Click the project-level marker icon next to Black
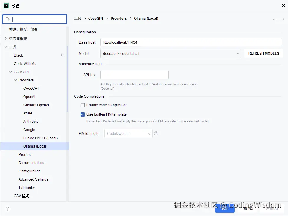The height and width of the screenshot is (216, 288). [x=63, y=55]
